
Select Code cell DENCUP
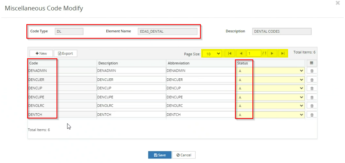click(62, 88)
